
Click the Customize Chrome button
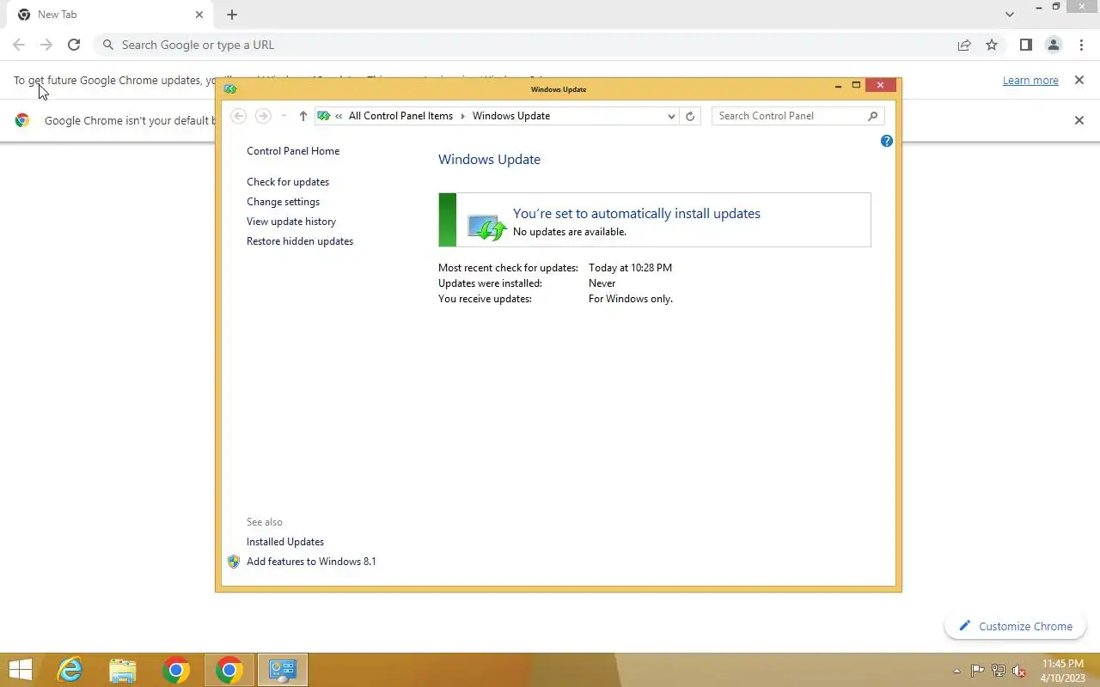tap(1015, 626)
